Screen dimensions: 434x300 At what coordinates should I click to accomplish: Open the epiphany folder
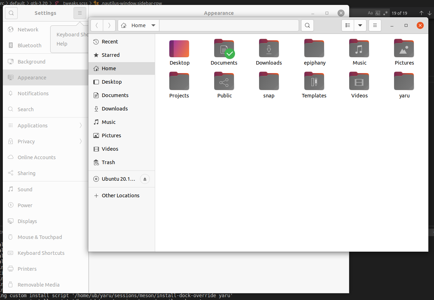coord(314,49)
